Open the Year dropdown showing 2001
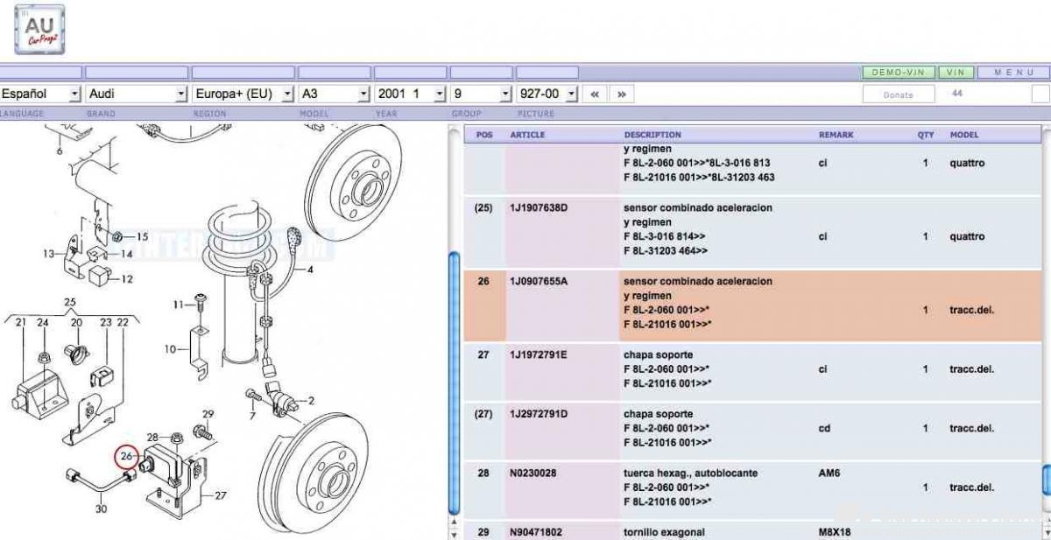Viewport: 1051px width, 540px height. click(x=411, y=94)
